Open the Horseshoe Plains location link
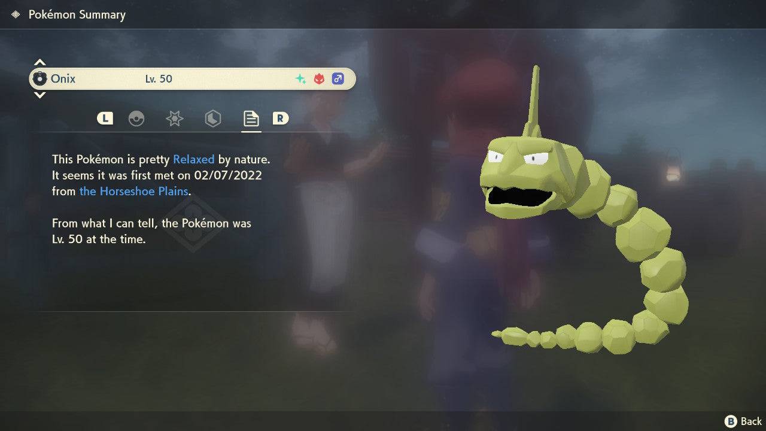Image resolution: width=766 pixels, height=431 pixels. click(x=133, y=192)
